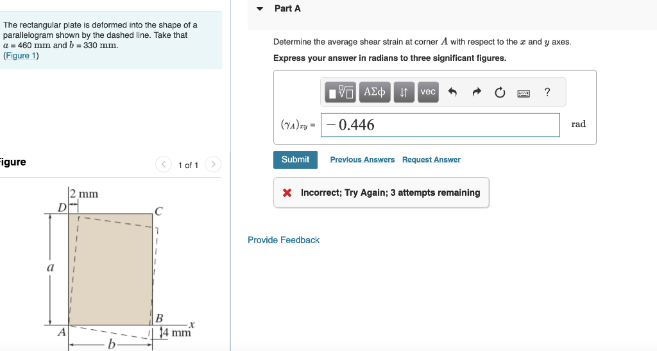This screenshot has height=351, width=657.
Task: Click the Request Answer link
Action: 431,160
